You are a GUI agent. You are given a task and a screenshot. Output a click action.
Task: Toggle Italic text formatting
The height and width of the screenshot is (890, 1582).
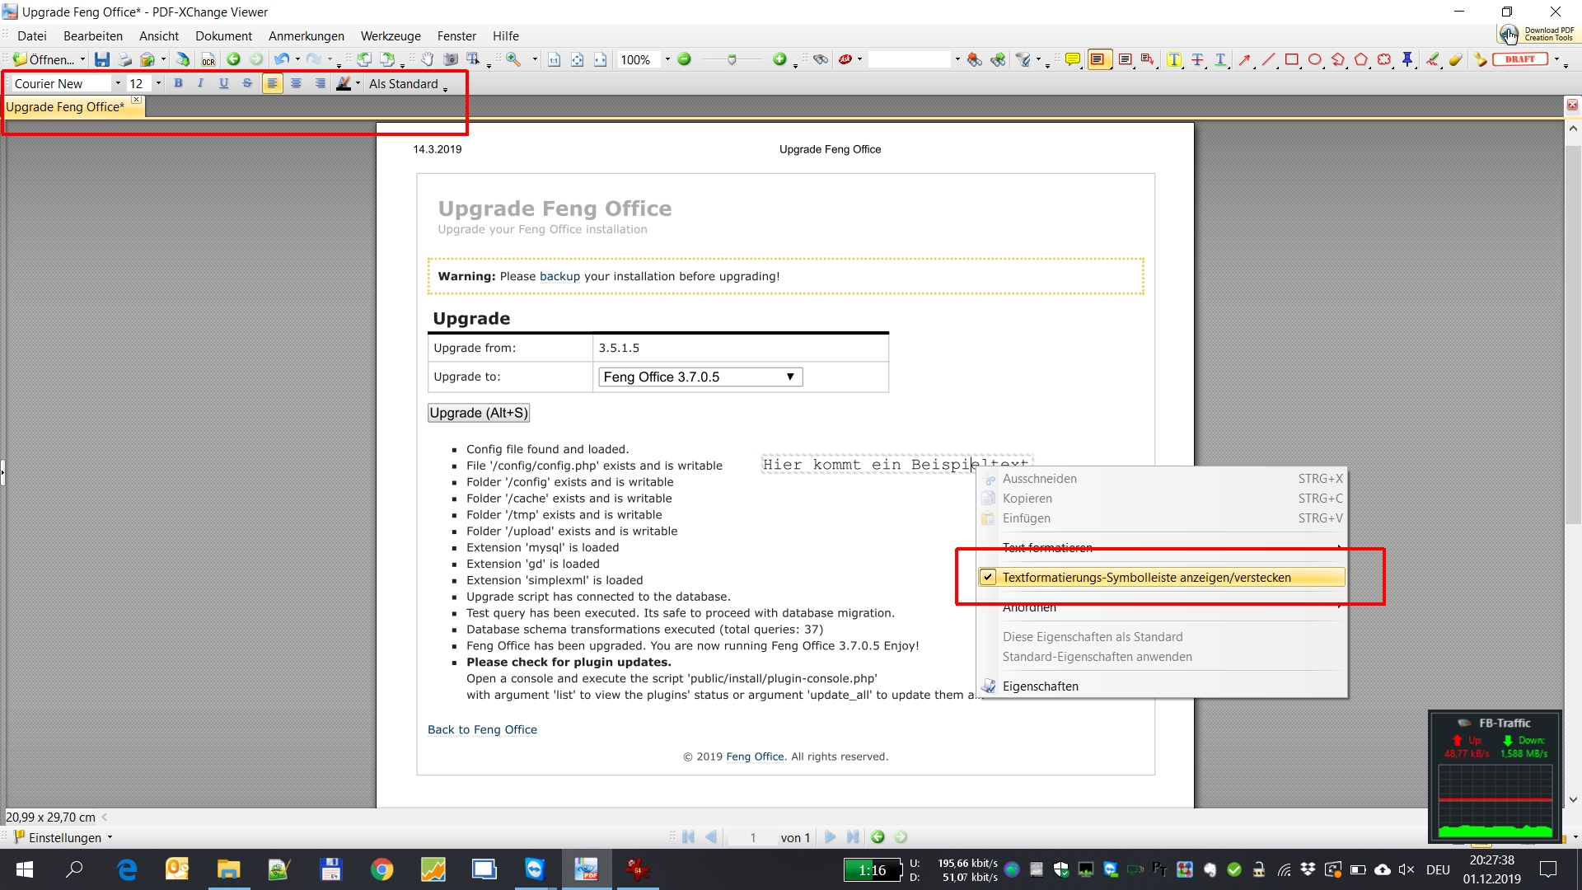tap(200, 83)
